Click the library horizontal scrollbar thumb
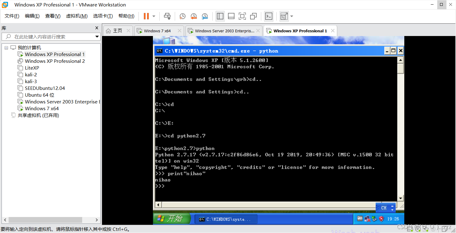This screenshot has height=233, width=456. tap(45, 220)
